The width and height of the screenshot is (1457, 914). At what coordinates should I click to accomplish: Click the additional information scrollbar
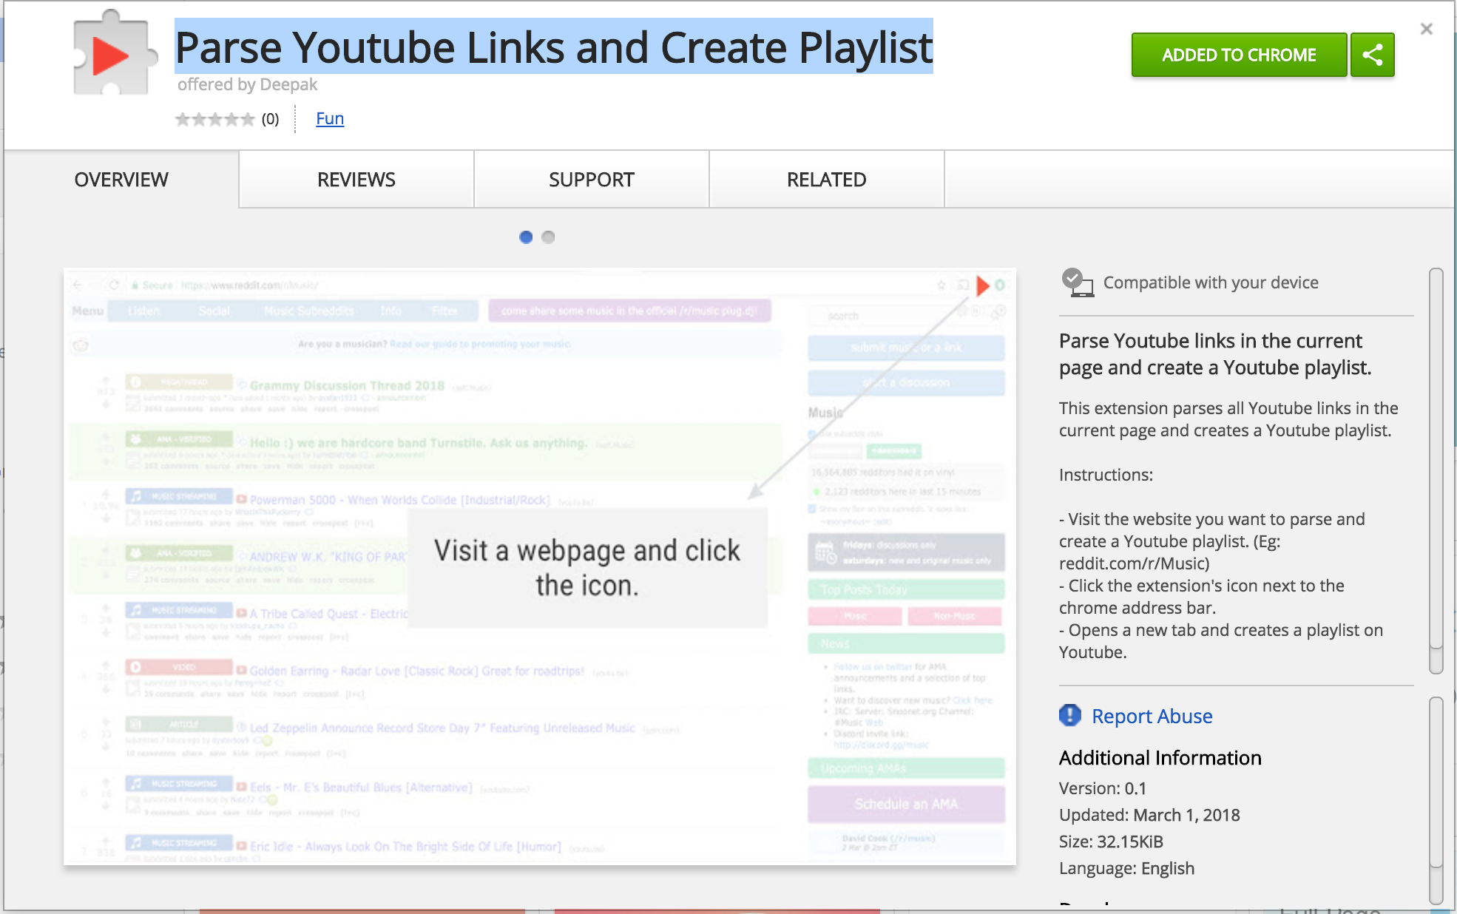click(x=1436, y=800)
